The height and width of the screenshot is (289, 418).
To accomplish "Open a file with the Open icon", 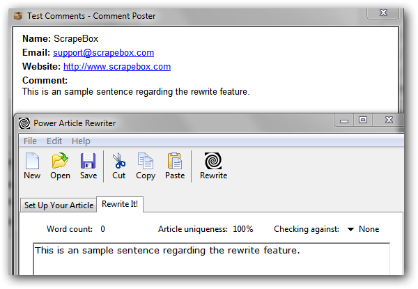I will (60, 166).
